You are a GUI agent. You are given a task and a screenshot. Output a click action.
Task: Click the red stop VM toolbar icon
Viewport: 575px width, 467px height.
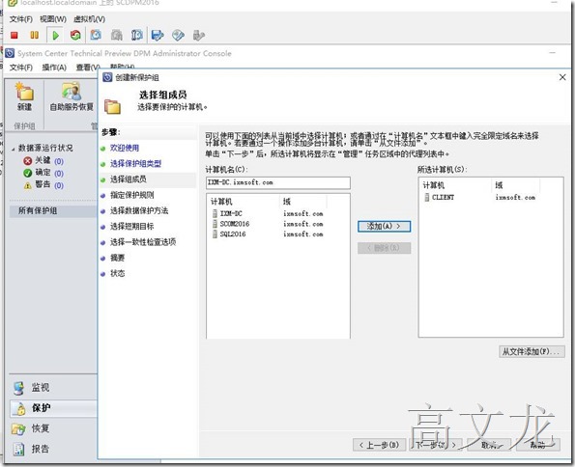pyautogui.click(x=14, y=35)
